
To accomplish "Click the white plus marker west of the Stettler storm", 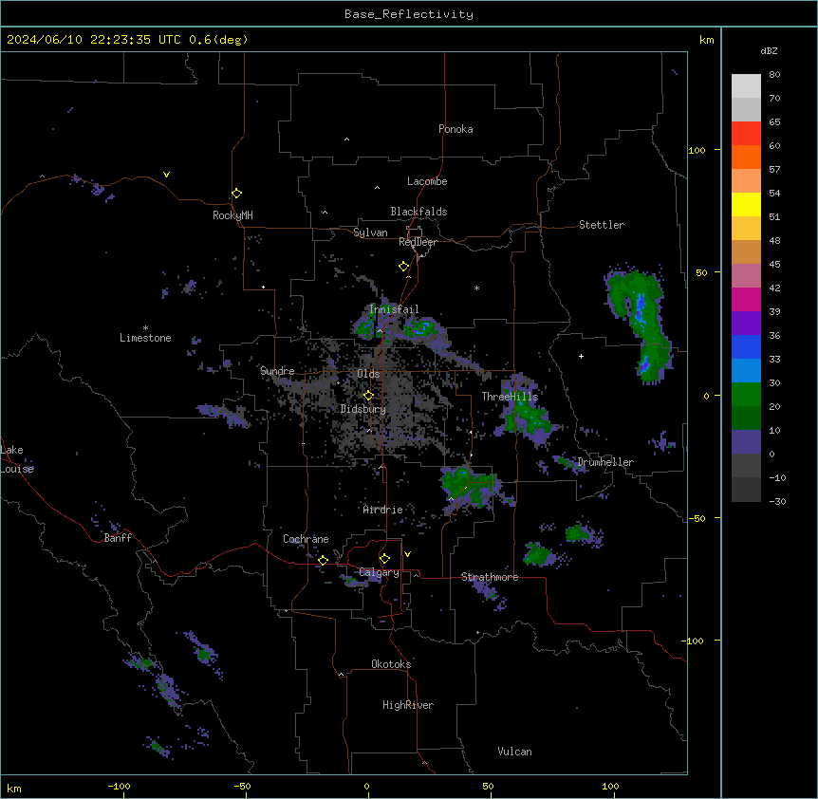I will (x=581, y=356).
